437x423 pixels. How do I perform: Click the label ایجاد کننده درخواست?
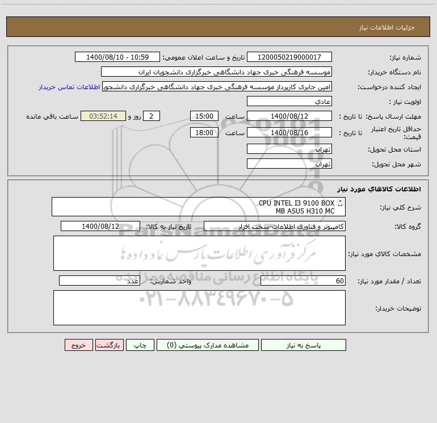point(389,87)
